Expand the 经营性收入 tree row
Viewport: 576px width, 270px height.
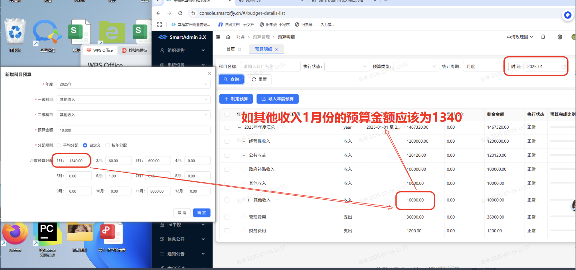[x=244, y=141]
